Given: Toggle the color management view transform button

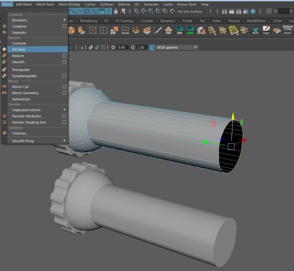Looking at the screenshot, I should click(152, 47).
